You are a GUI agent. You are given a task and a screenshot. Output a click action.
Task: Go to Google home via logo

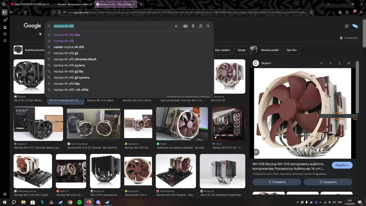tap(32, 26)
